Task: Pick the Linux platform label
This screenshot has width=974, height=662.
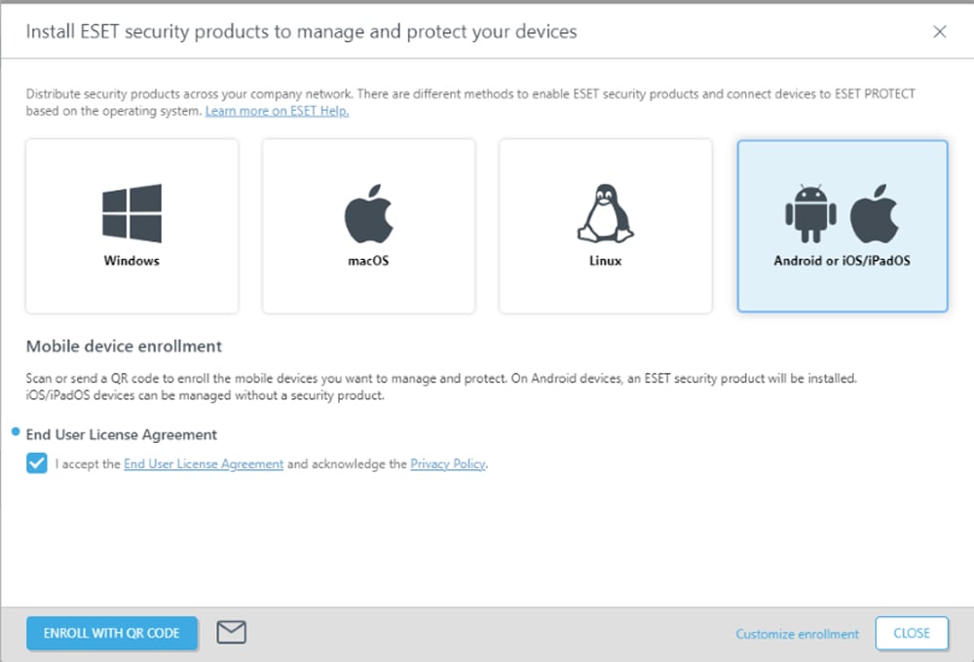Action: click(605, 261)
